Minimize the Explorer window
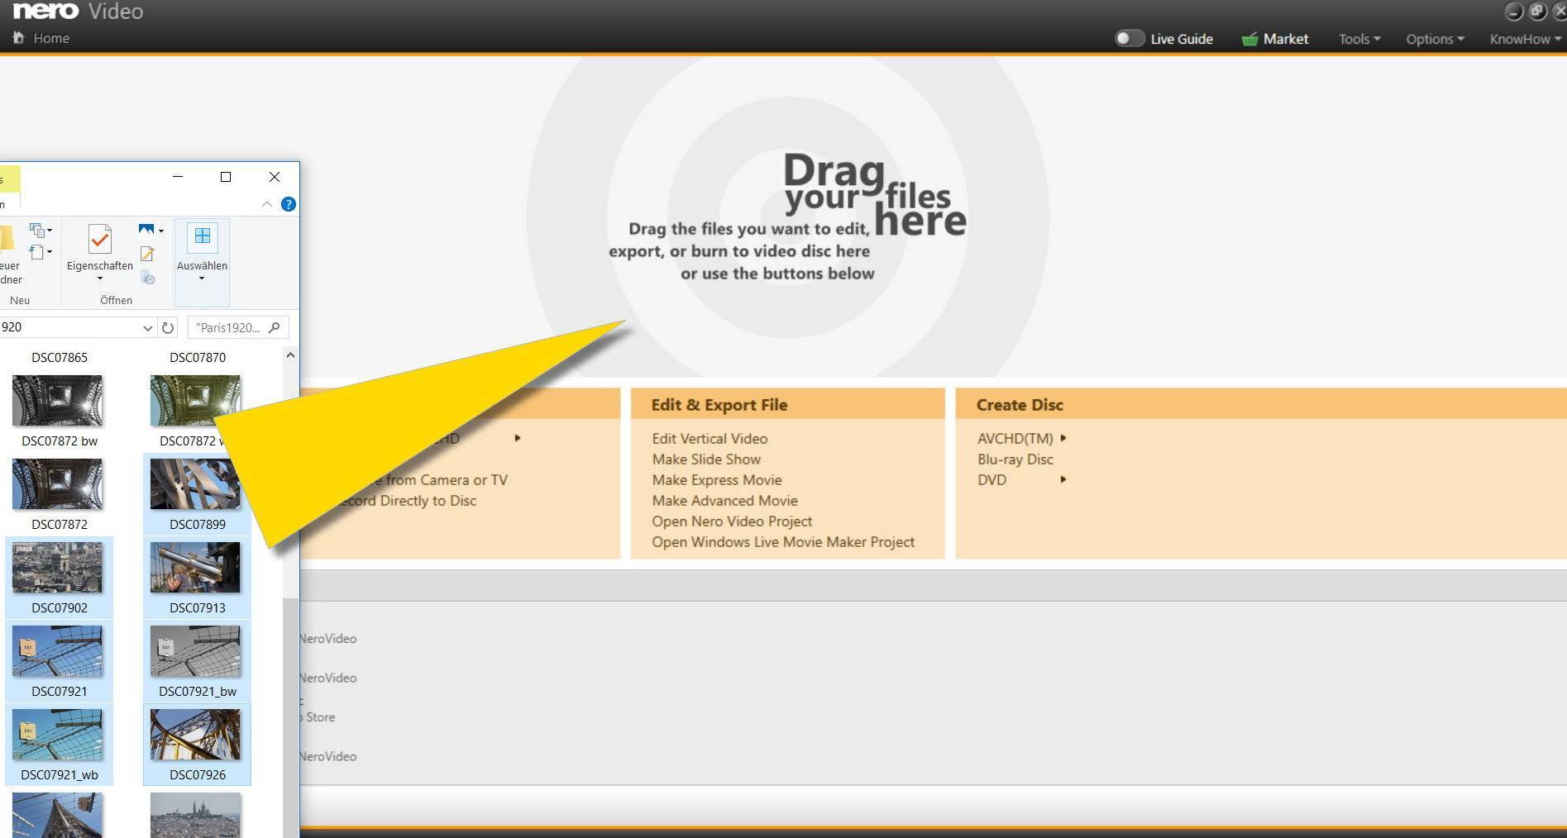The image size is (1567, 838). tap(178, 177)
